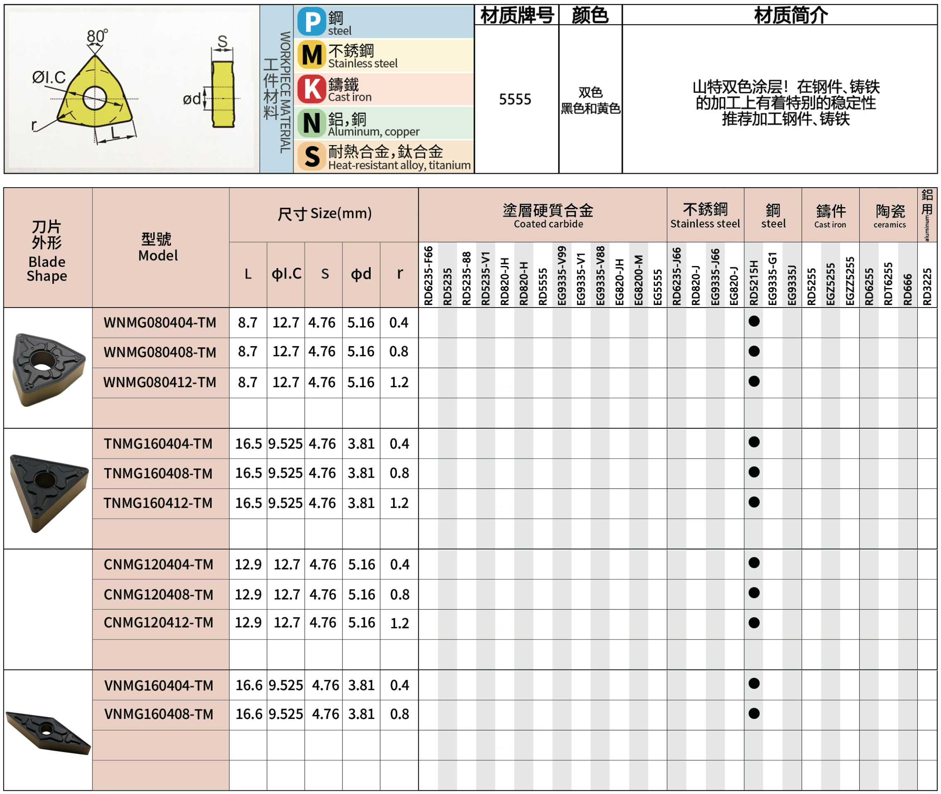Viewport: 941px width, 794px height.
Task: Click the availability dot for VNMG160408-TM
Action: tap(754, 713)
